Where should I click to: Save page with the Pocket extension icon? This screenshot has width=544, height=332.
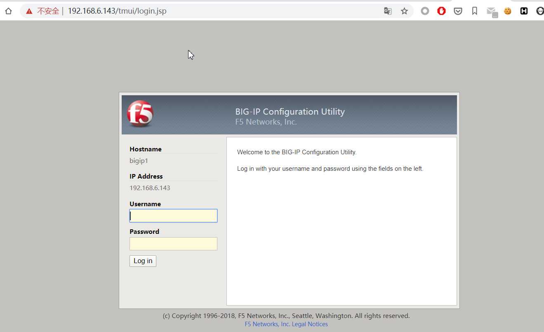[458, 11]
